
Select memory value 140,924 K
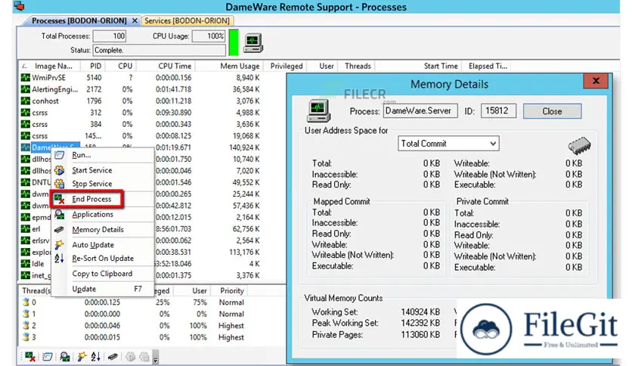(244, 147)
